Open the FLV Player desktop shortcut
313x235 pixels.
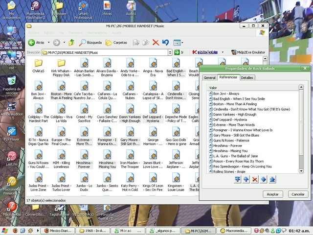pyautogui.click(x=12, y=134)
